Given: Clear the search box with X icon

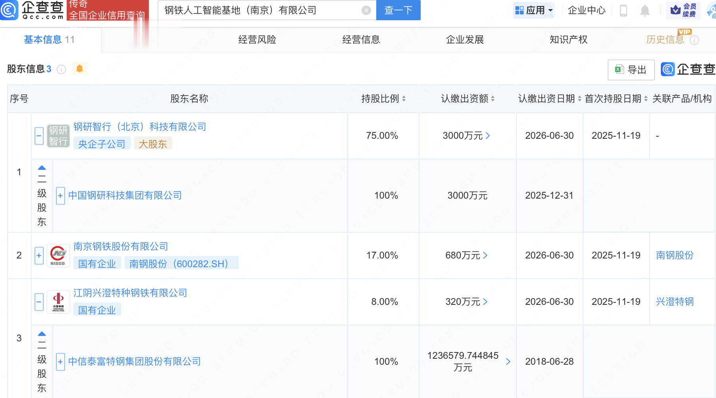Looking at the screenshot, I should click(366, 10).
